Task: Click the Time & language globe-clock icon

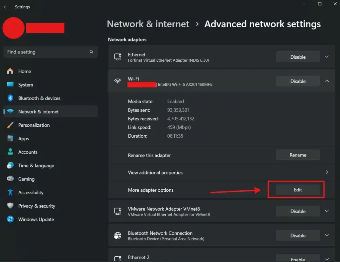Action: [x=10, y=165]
